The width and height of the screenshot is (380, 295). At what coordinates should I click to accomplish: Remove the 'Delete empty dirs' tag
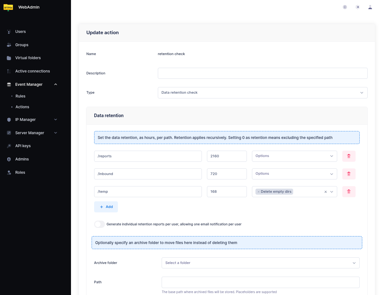click(258, 192)
